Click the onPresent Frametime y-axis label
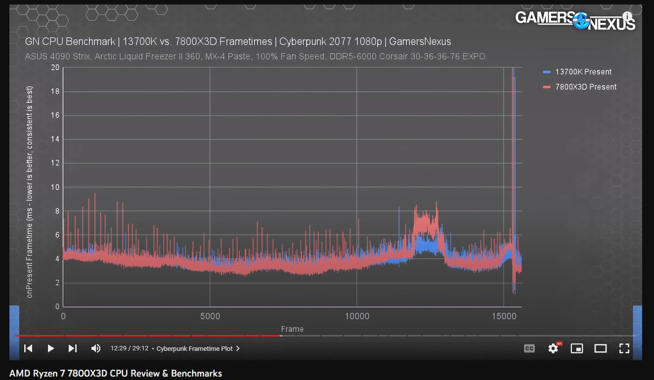 (30, 192)
